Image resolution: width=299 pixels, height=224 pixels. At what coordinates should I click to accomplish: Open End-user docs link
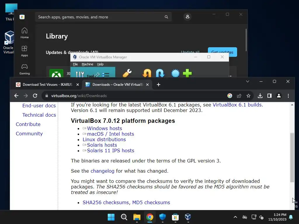[39, 106]
